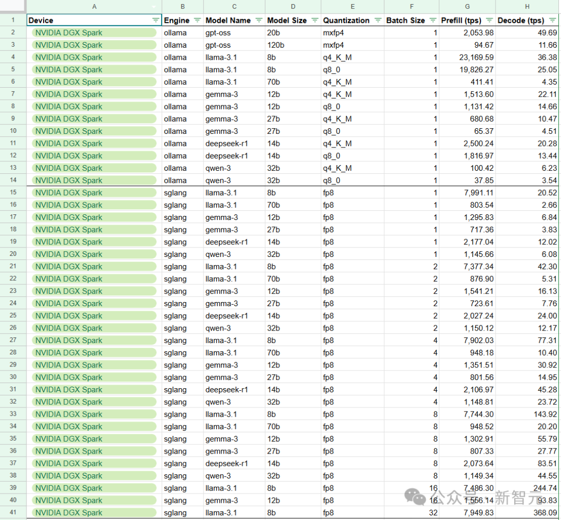Image resolution: width=561 pixels, height=520 pixels.
Task: Select column G header
Action: tap(468, 6)
